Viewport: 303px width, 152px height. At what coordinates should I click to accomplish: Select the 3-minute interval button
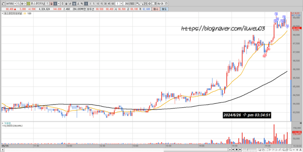pos(90,4)
